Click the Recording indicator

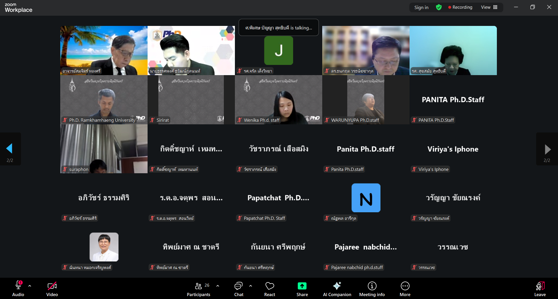pyautogui.click(x=460, y=7)
